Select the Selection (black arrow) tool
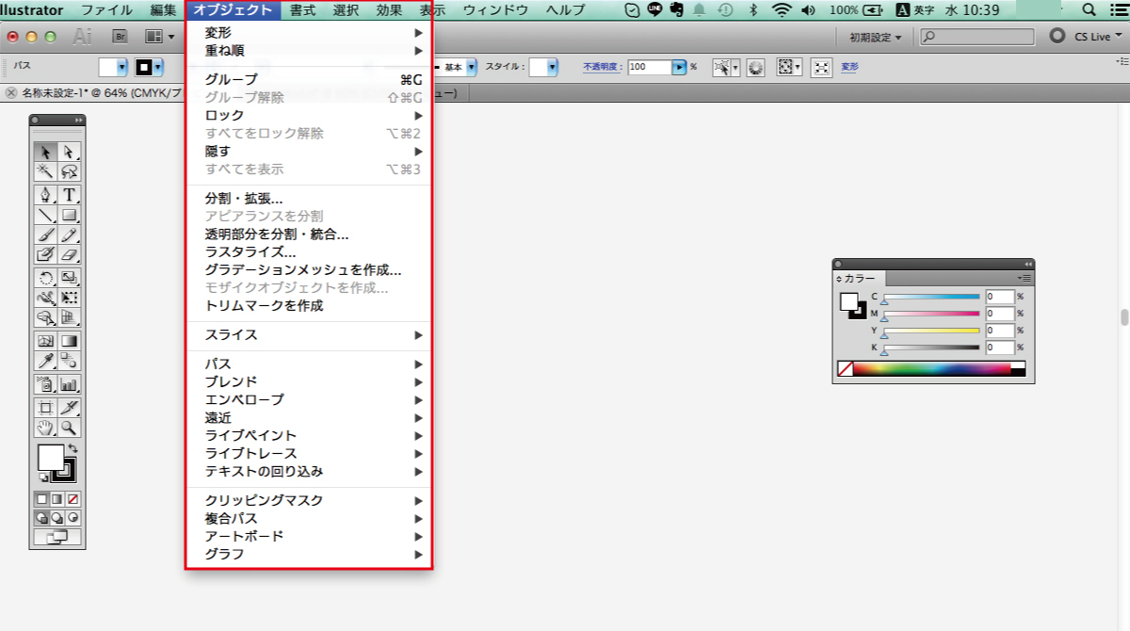 tap(45, 151)
